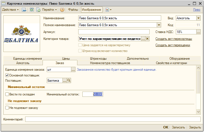Click the Полное наименование input field
Viewport: 204px width, 132px height.
tap(117, 25)
